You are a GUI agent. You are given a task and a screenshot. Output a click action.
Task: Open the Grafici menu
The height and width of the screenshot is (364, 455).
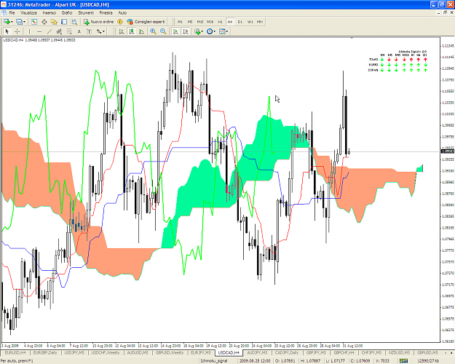point(67,13)
